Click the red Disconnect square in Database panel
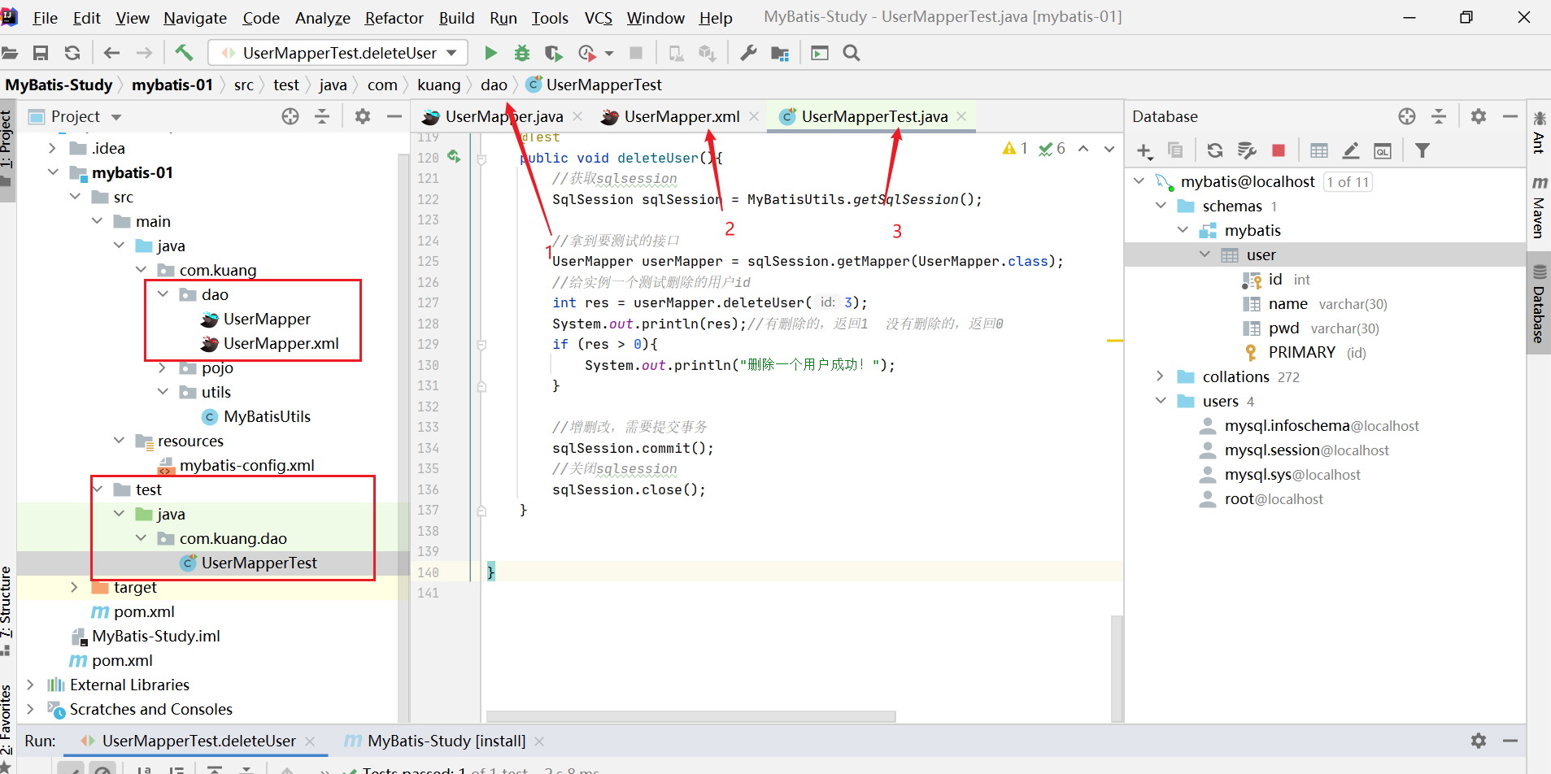This screenshot has height=774, width=1551. coord(1279,150)
